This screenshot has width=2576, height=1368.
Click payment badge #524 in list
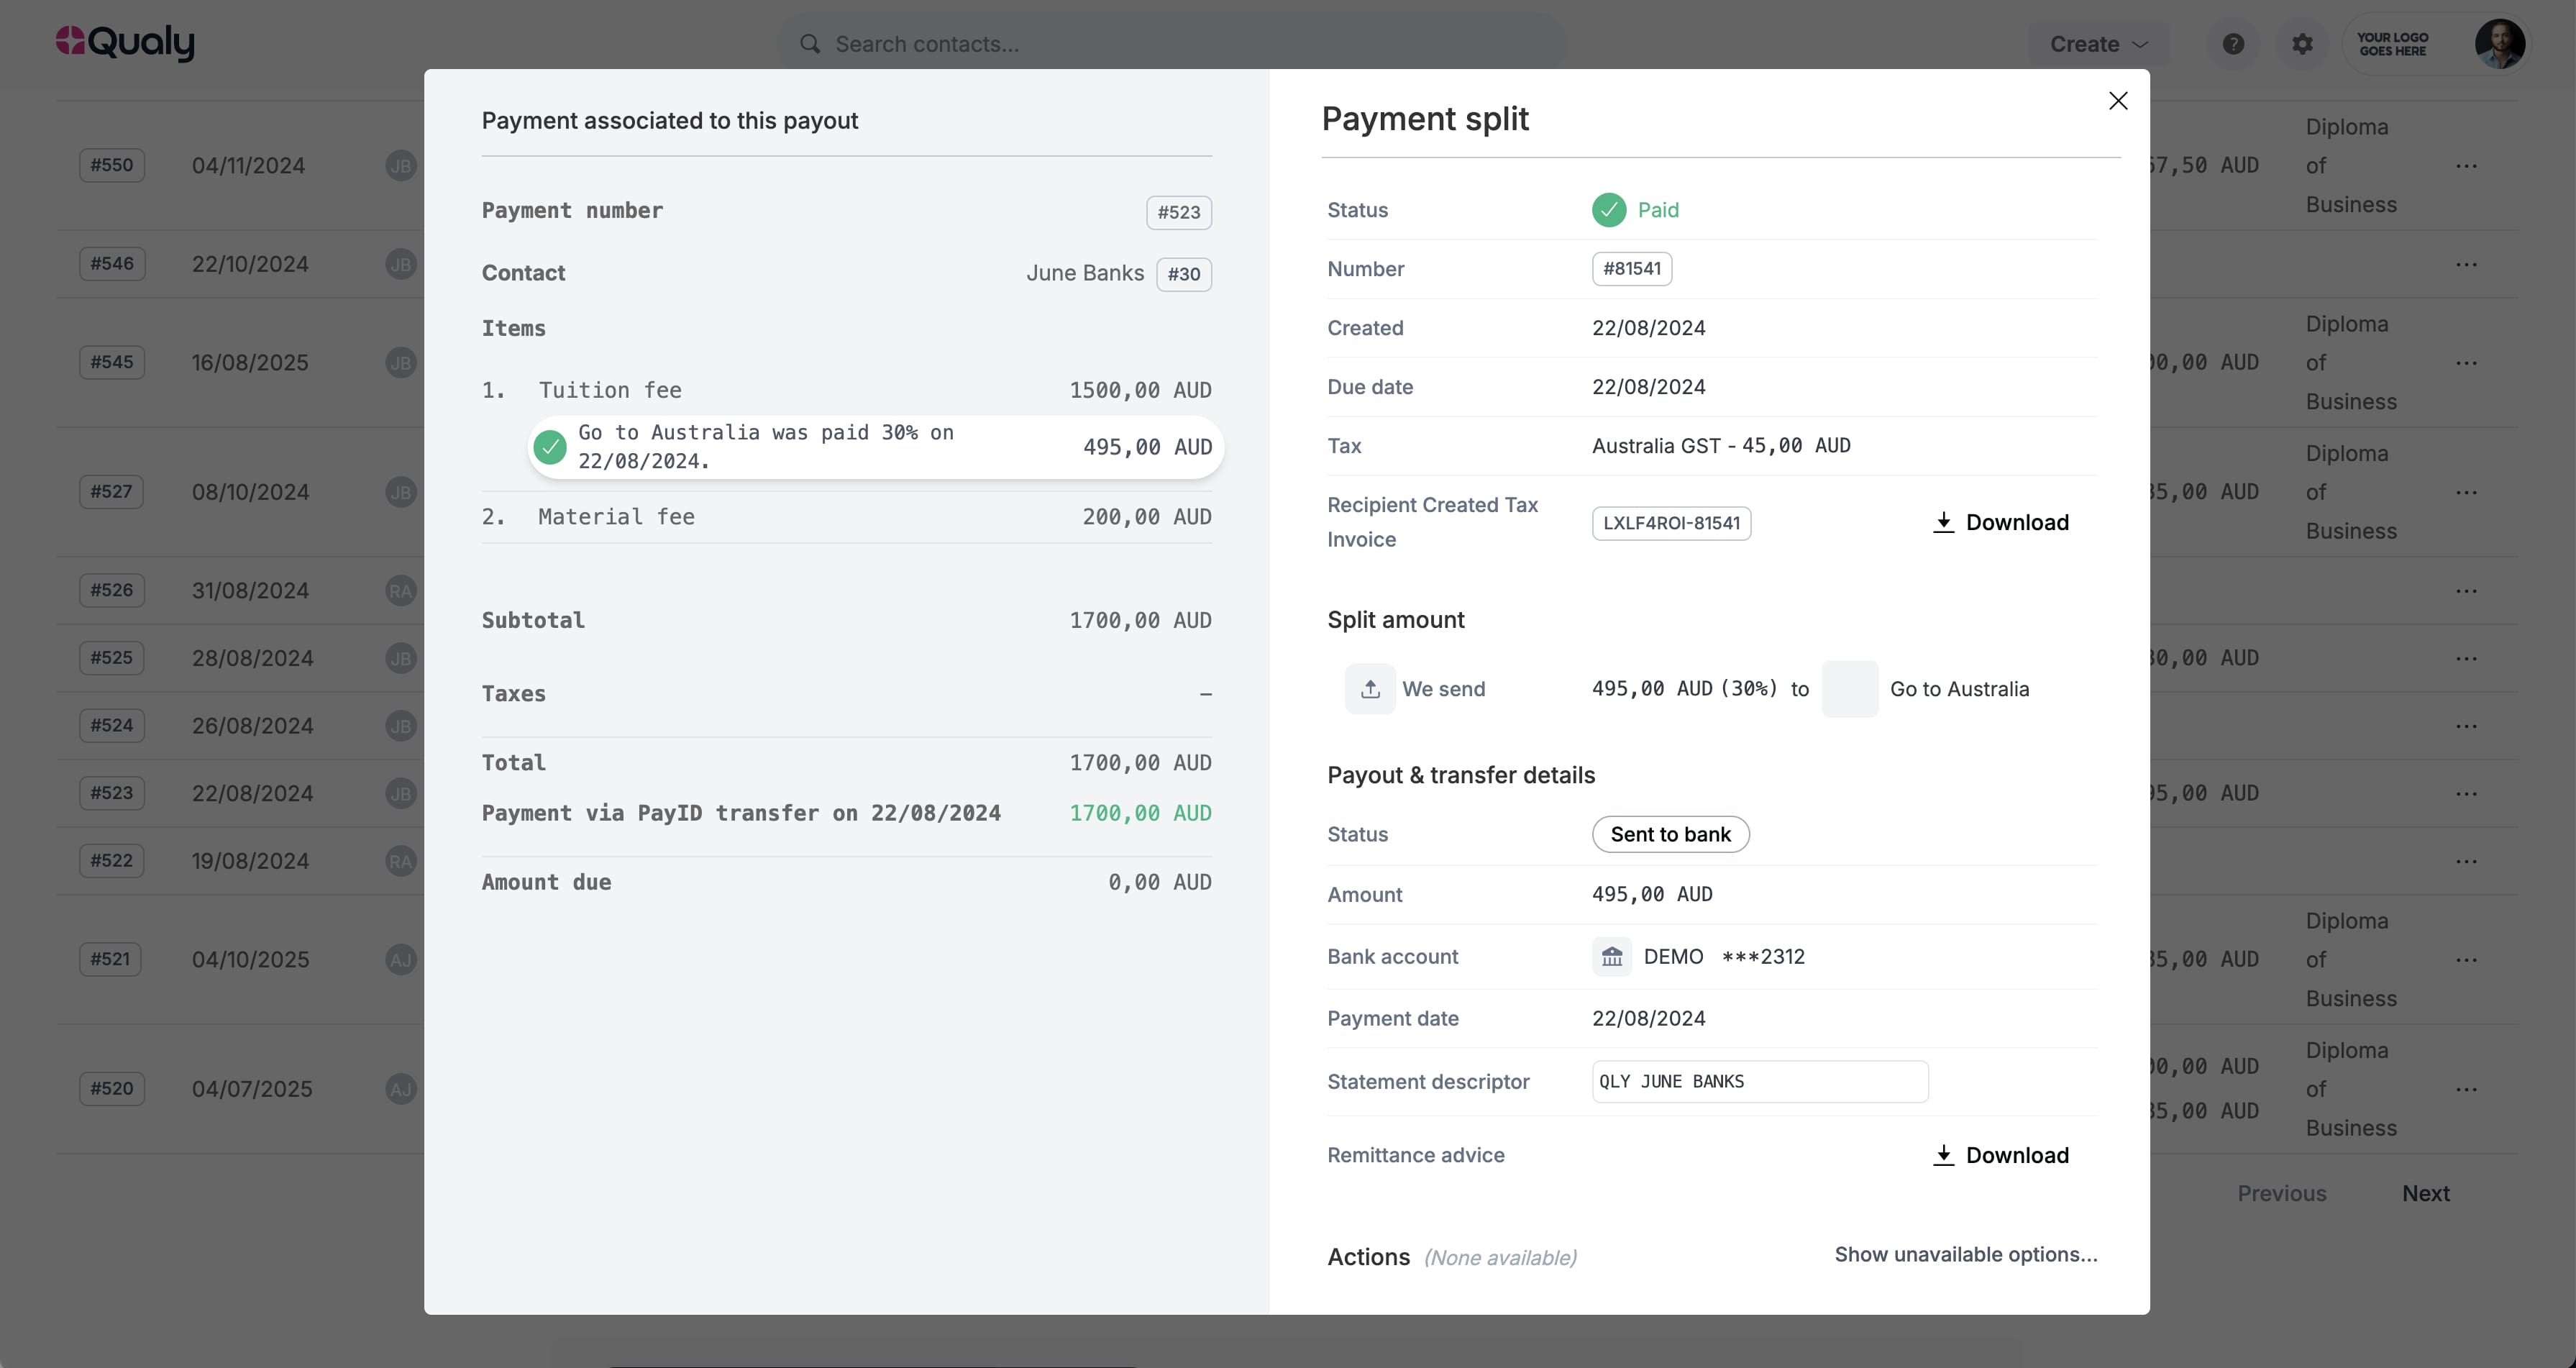112,725
